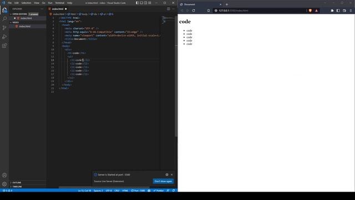Open the Edit menu

[17, 3]
